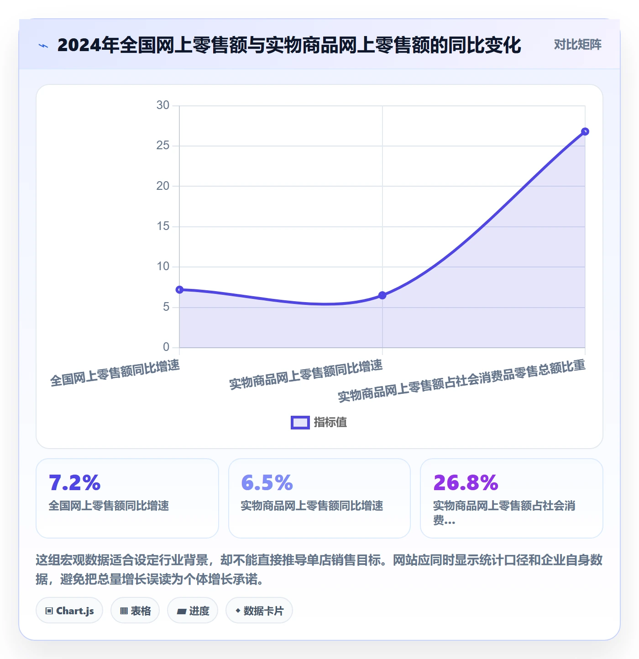Select the 7.2 data point on chart

(x=179, y=290)
